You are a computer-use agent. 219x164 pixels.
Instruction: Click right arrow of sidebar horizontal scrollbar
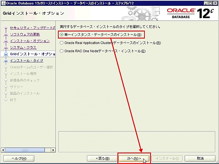53,150
